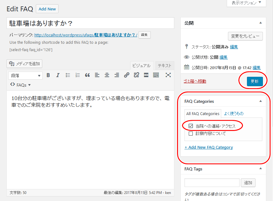
Task: Uncheck 当院への連絡・アクセス category
Action: click(x=191, y=126)
